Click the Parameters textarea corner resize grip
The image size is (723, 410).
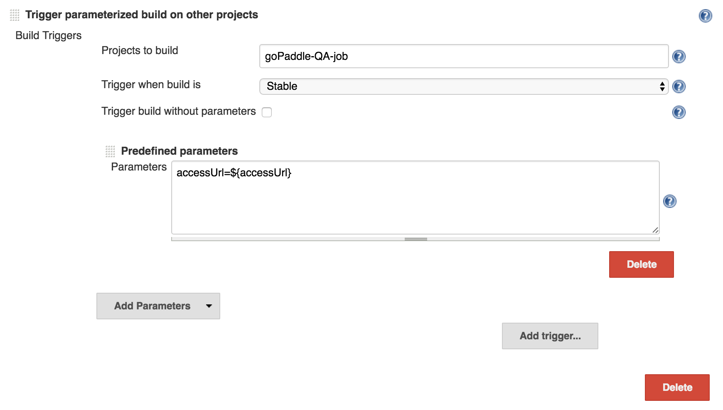[x=655, y=230]
